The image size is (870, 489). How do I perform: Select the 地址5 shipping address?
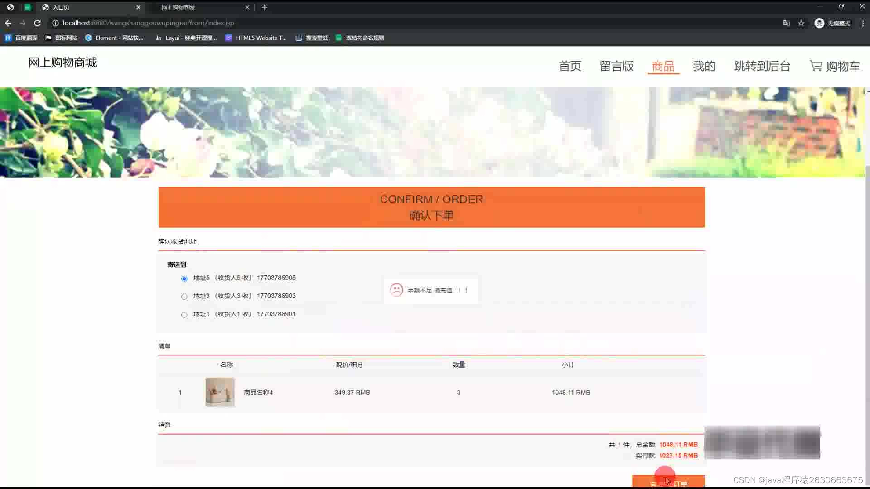[x=184, y=278]
